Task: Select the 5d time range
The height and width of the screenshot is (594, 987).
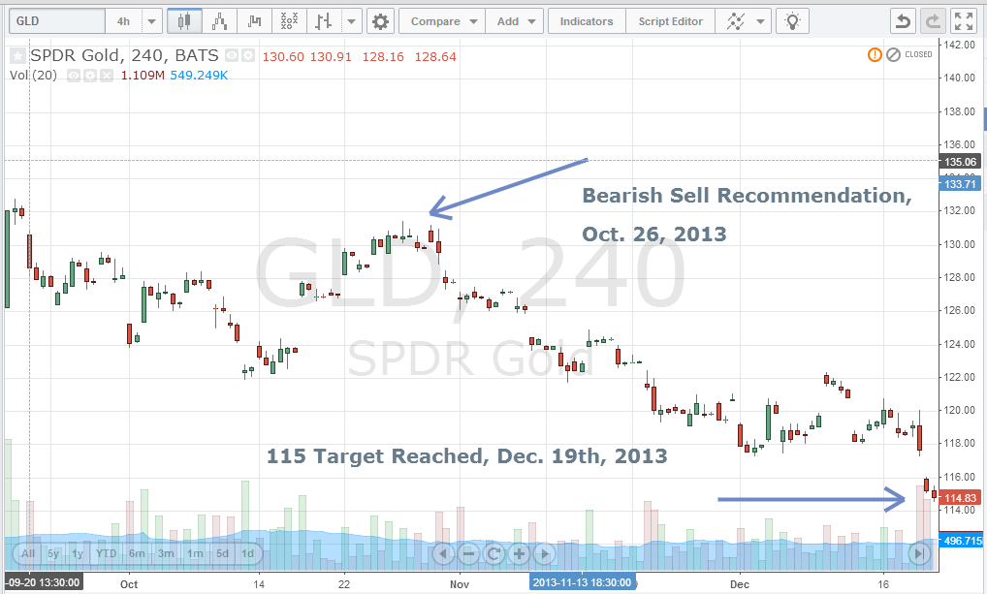Action: [x=222, y=553]
